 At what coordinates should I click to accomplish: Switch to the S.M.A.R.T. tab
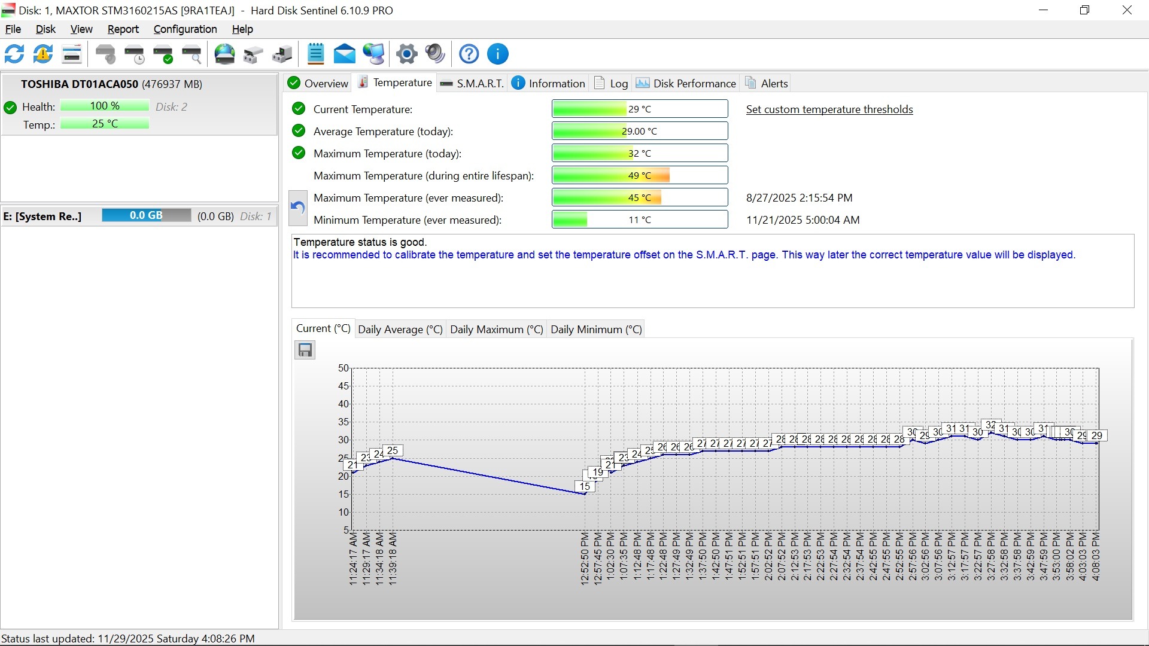472,84
